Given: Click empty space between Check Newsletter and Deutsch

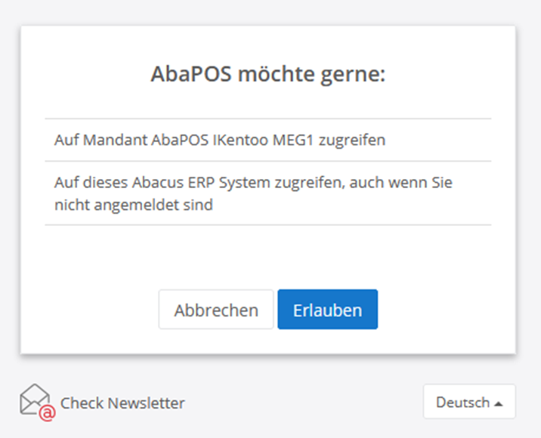Looking at the screenshot, I should (x=302, y=403).
